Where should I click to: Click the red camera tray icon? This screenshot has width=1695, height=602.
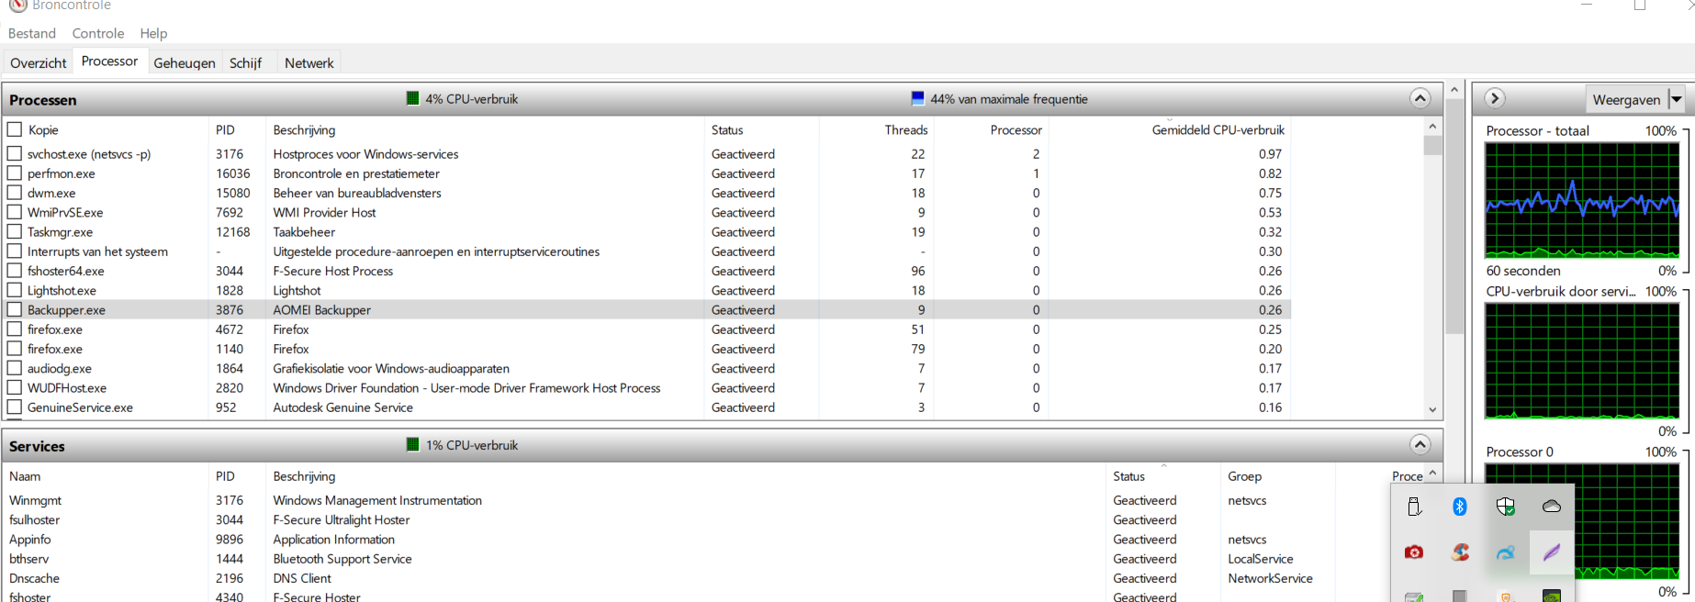(x=1414, y=552)
